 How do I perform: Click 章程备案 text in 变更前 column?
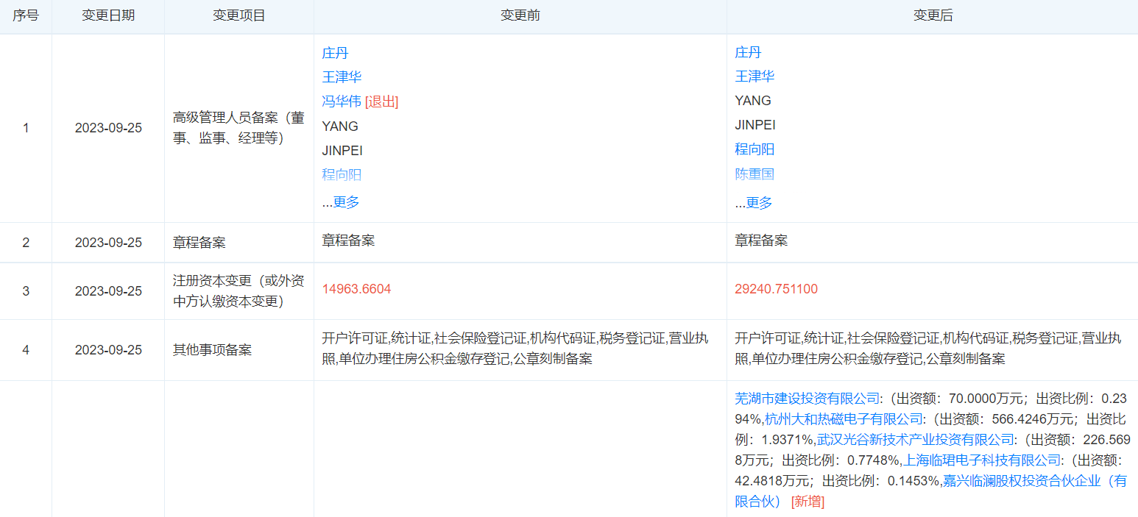pos(348,240)
